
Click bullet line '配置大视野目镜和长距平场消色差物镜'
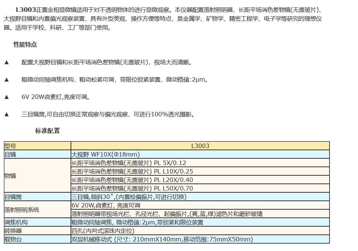107,62
